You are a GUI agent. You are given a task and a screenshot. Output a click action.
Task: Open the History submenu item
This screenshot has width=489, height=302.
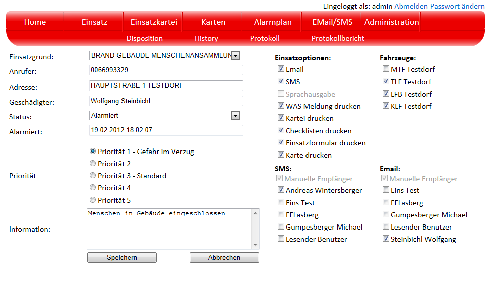(206, 38)
